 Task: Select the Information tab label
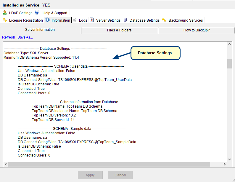(x=61, y=20)
